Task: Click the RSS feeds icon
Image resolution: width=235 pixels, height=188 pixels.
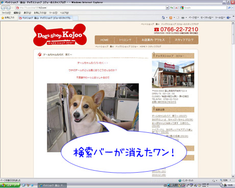Action: coord(171,18)
